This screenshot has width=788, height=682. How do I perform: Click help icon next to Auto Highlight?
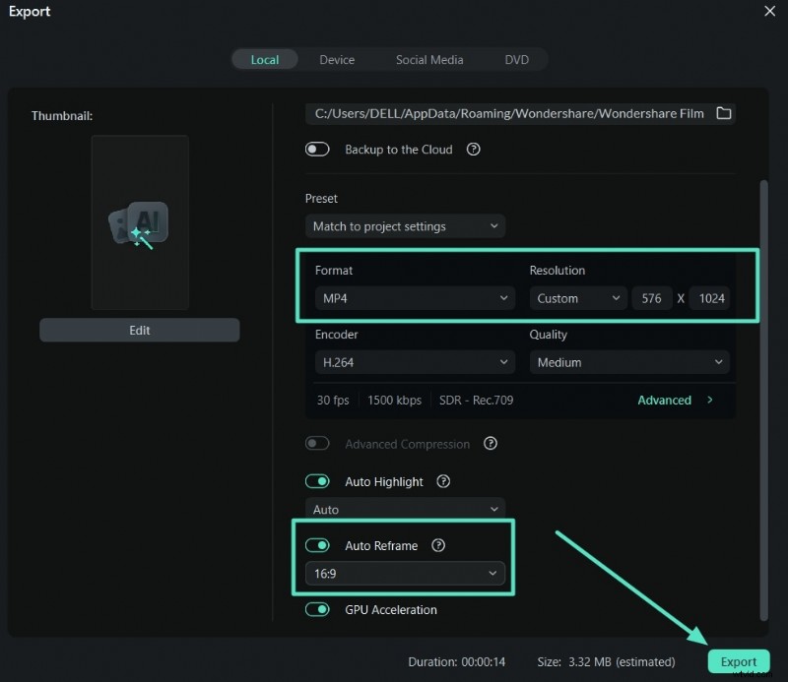(x=443, y=481)
